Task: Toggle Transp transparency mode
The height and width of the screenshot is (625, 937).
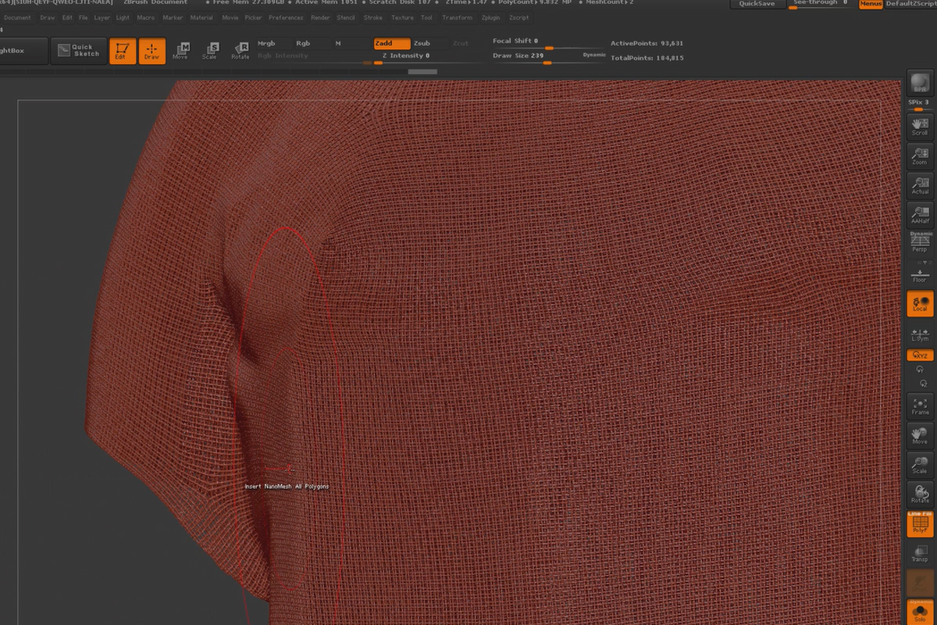Action: tap(920, 555)
